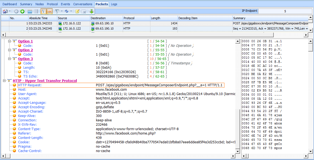
Task: Collapse the HTTP protocol tree node
Action: 4,81
